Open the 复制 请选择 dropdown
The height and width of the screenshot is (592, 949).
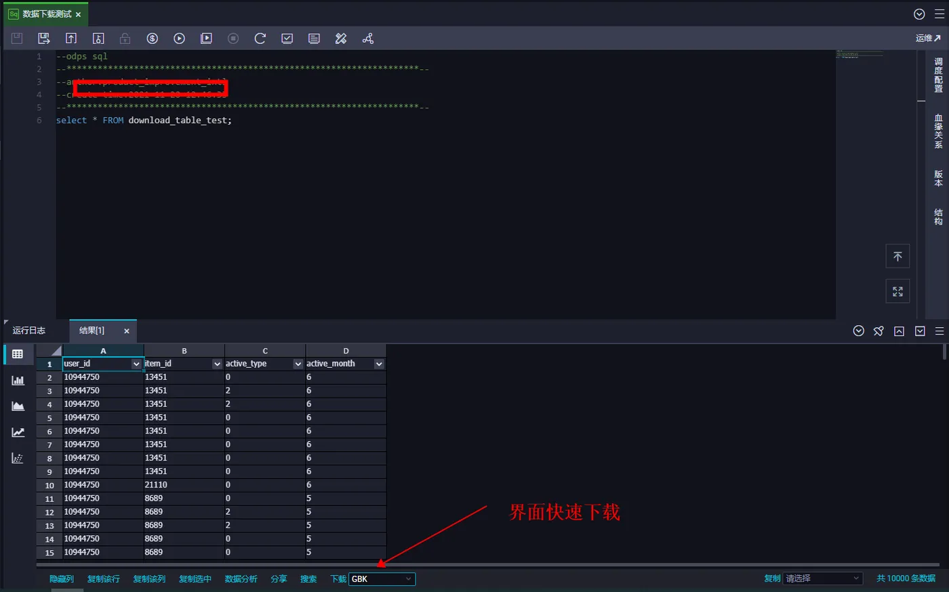(x=823, y=578)
